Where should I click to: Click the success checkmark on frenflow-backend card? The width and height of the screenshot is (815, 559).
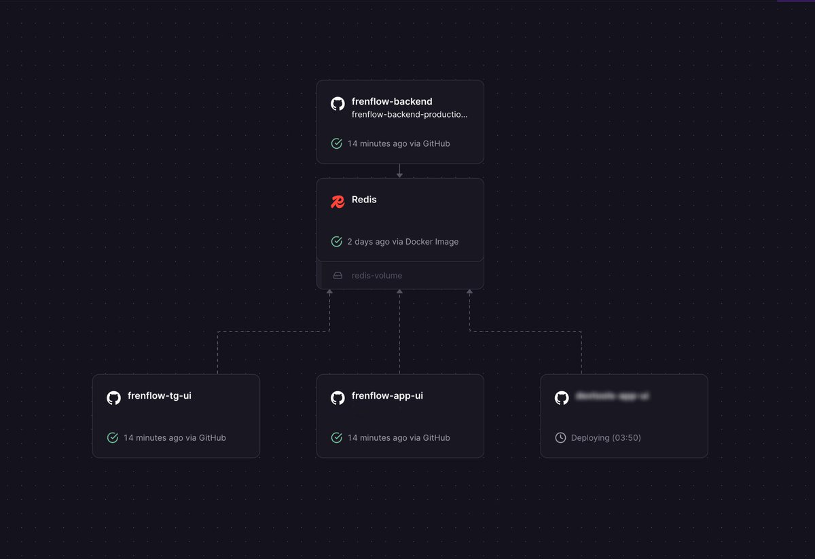point(336,143)
